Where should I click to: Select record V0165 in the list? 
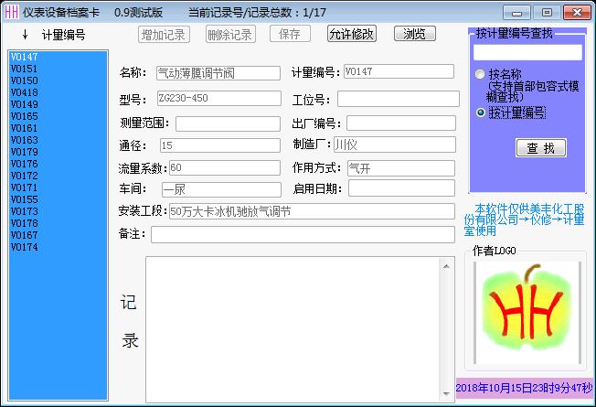point(58,116)
